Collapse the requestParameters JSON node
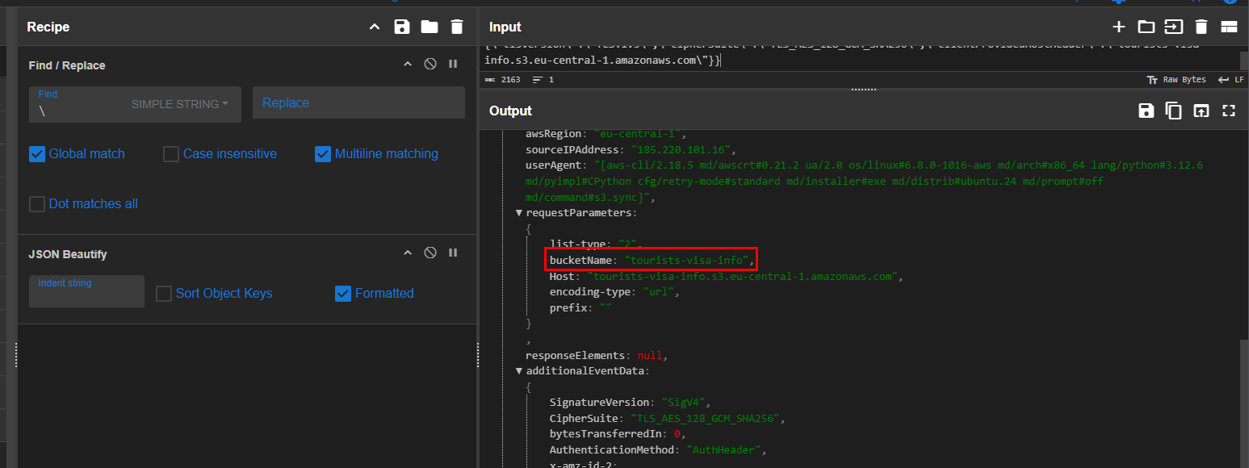The height and width of the screenshot is (468, 1249). click(x=519, y=213)
